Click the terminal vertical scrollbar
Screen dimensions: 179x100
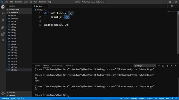[x=178, y=87]
